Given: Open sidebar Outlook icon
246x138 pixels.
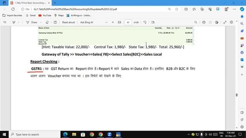Looking at the screenshot, I should [x=242, y=60].
